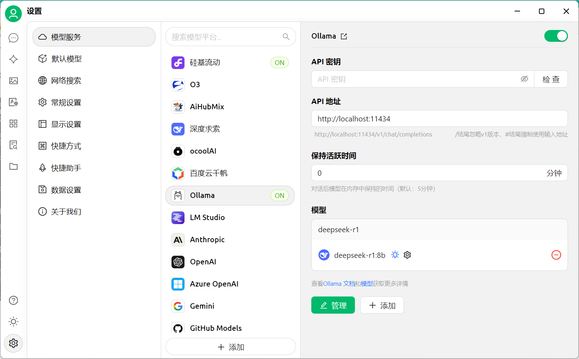Select the LM Studio provider
The image size is (579, 359).
click(x=230, y=218)
